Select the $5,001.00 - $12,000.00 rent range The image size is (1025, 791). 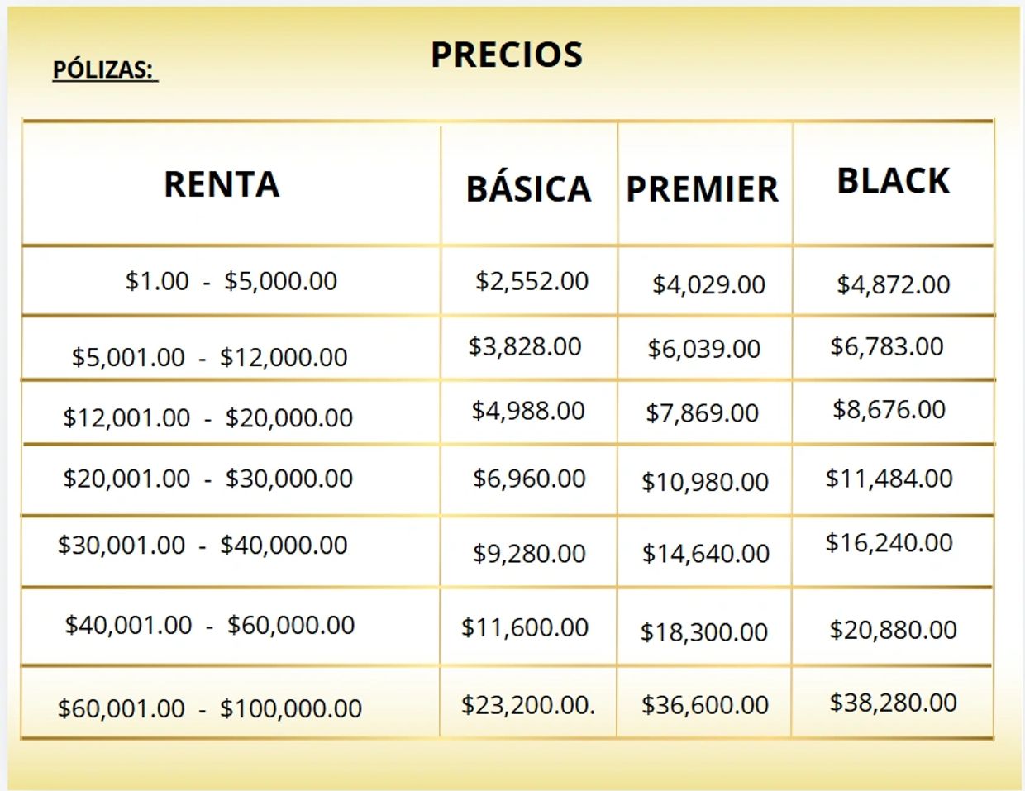[209, 357]
